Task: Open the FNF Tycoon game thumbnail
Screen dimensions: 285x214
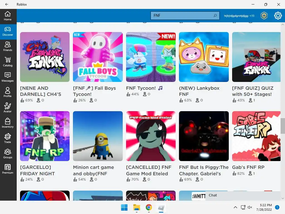Action: pos(151,57)
